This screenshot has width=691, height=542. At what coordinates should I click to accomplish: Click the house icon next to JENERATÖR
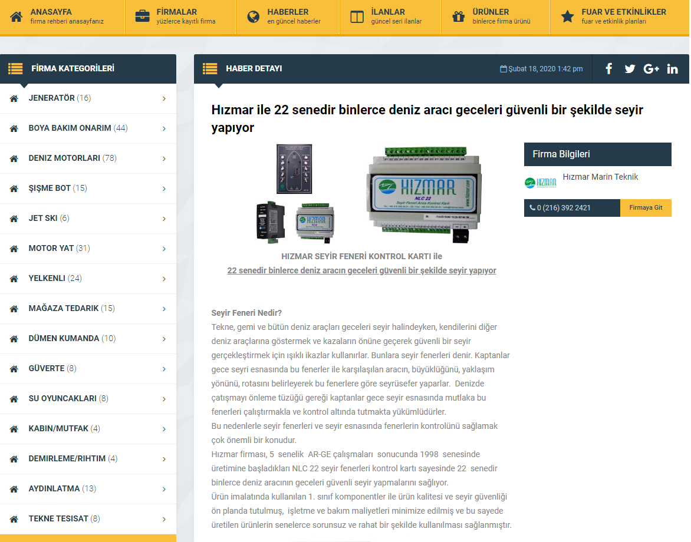[x=14, y=98]
